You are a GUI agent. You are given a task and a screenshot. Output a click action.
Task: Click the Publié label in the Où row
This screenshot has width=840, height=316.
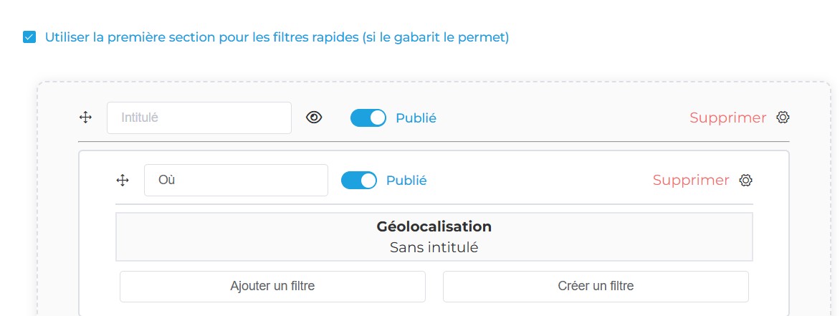pos(406,181)
